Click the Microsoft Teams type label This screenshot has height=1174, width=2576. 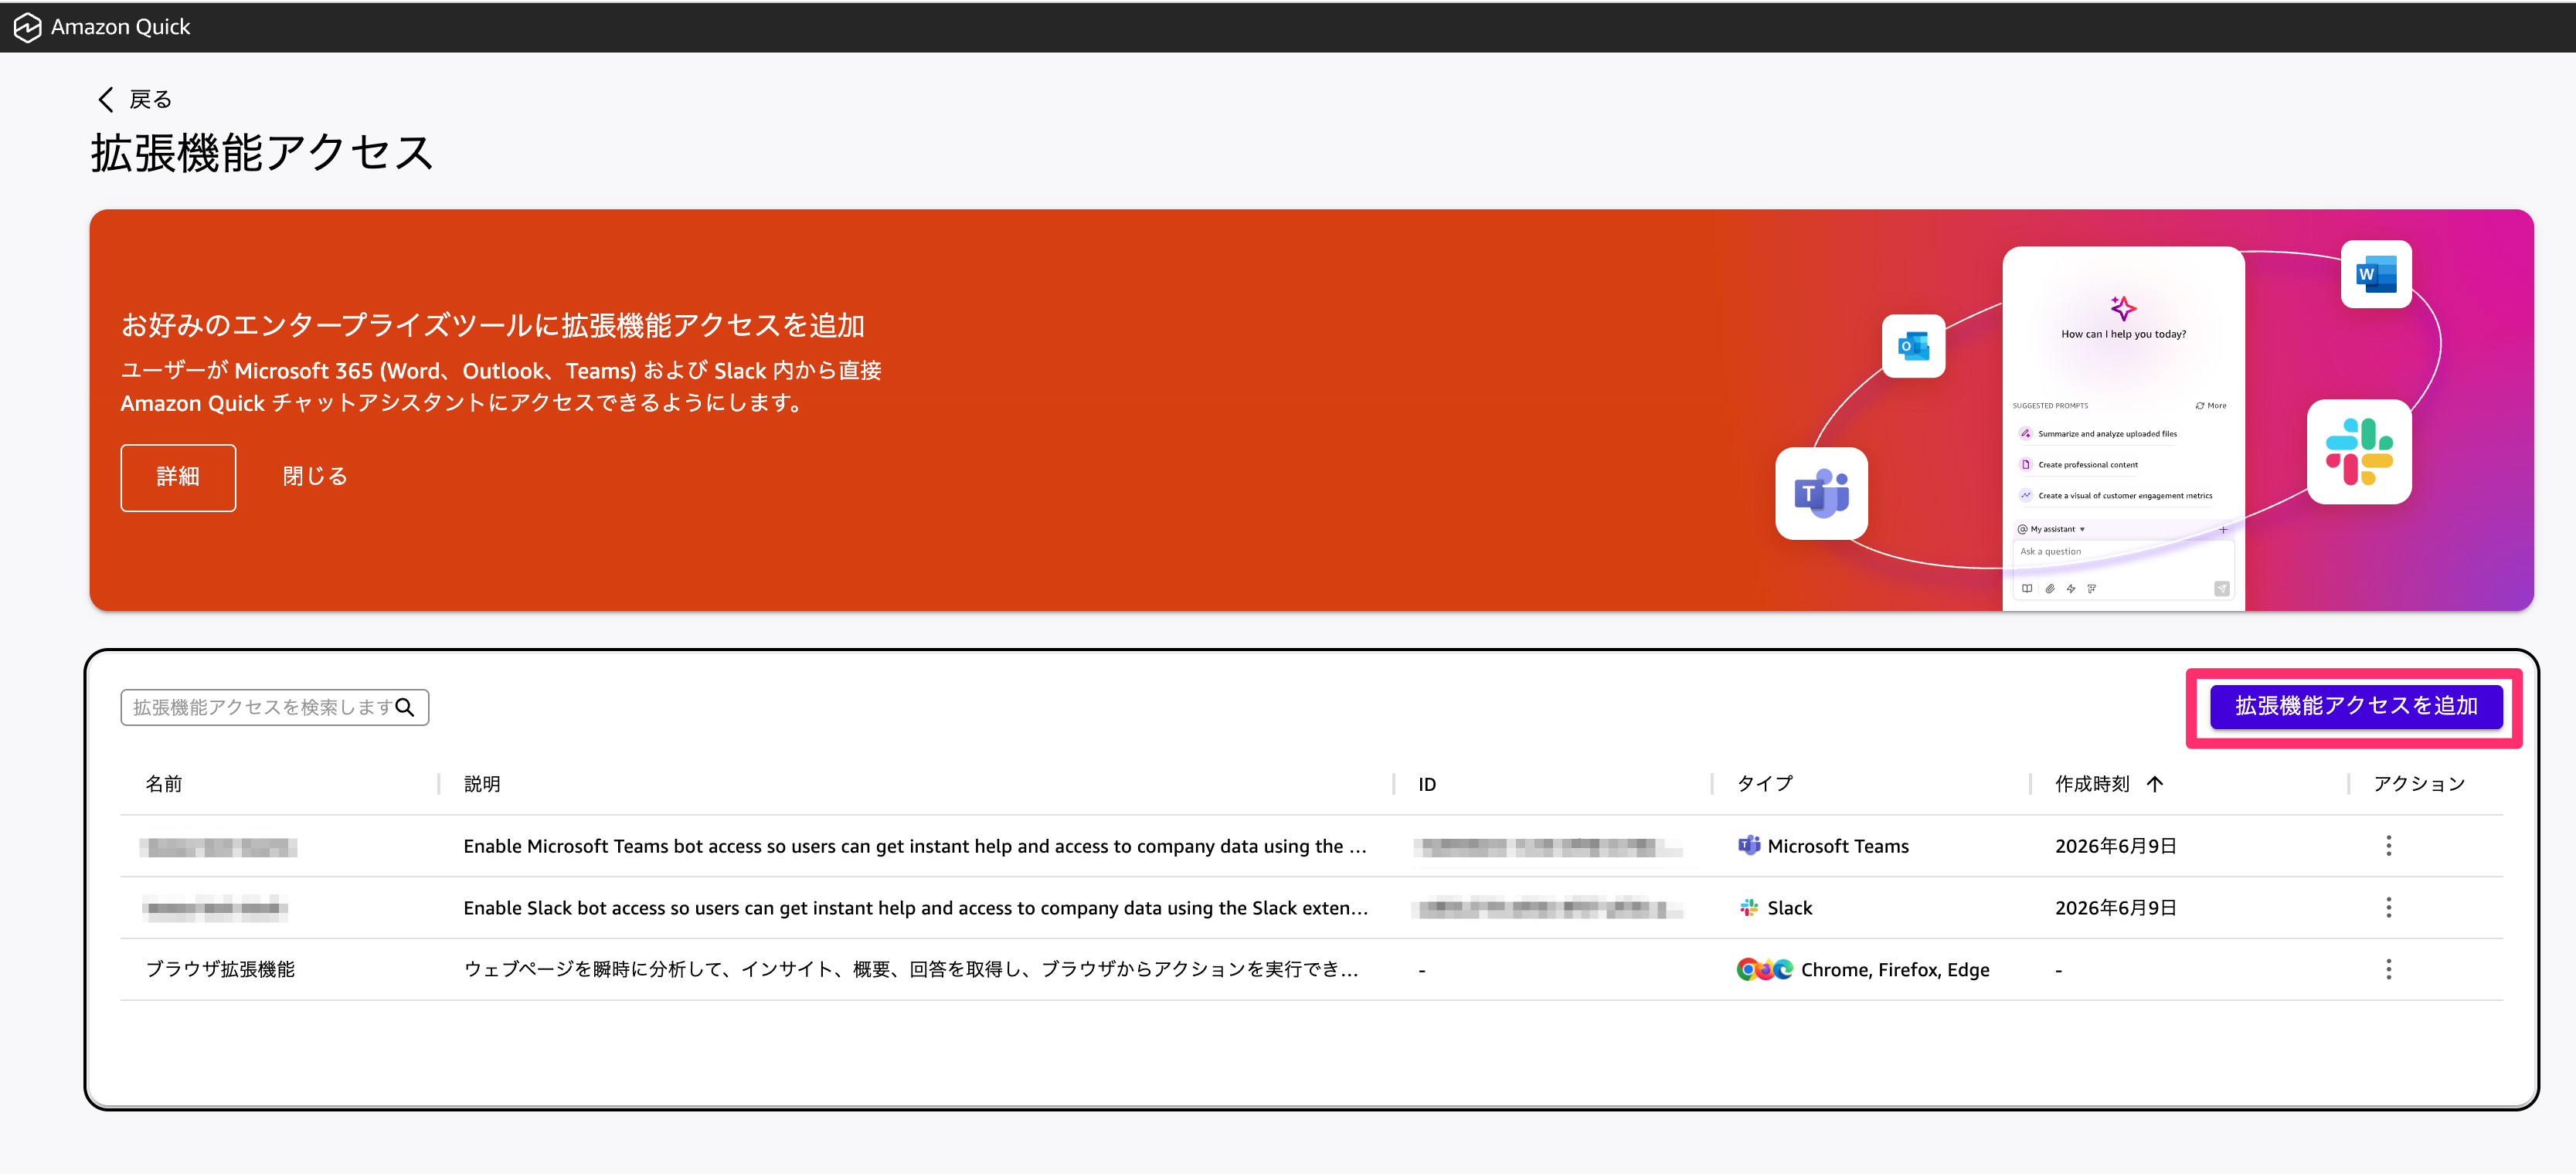[1838, 846]
